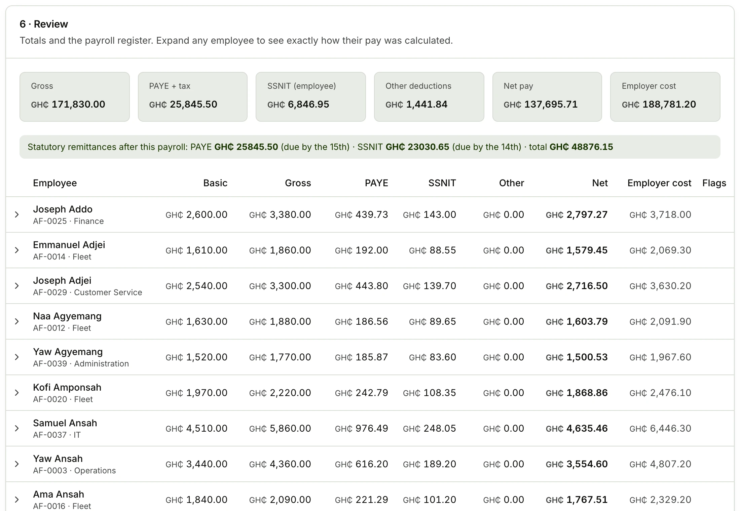Click the SSNIT (employee) summary card
This screenshot has width=740, height=511.
[311, 97]
